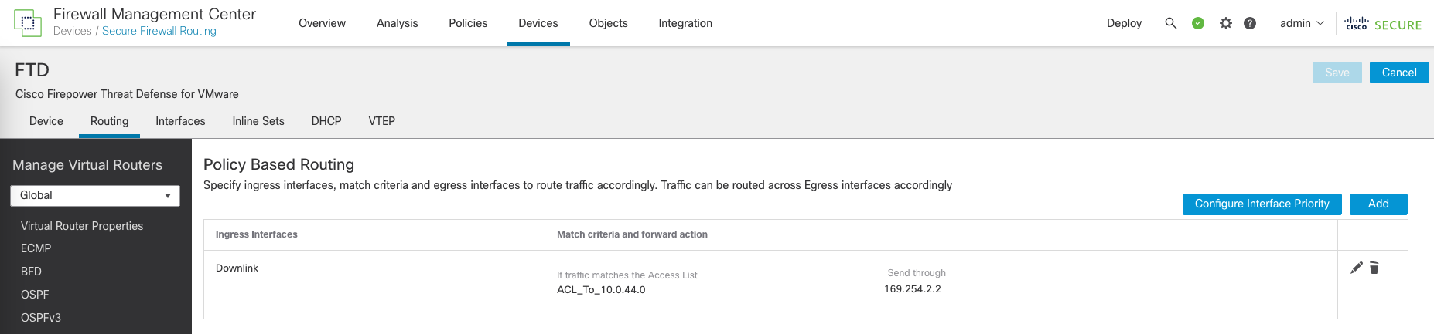This screenshot has width=1434, height=334.
Task: Open the admin user menu dropdown
Action: coord(1302,23)
